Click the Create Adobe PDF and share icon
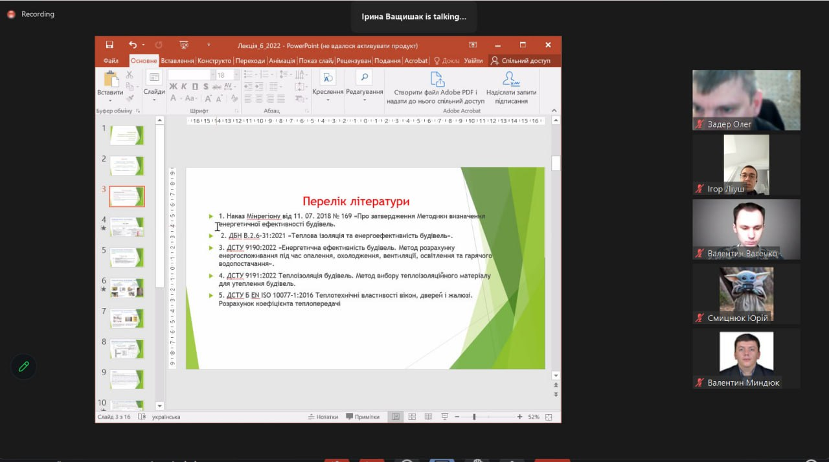The width and height of the screenshot is (829, 462). (x=437, y=80)
